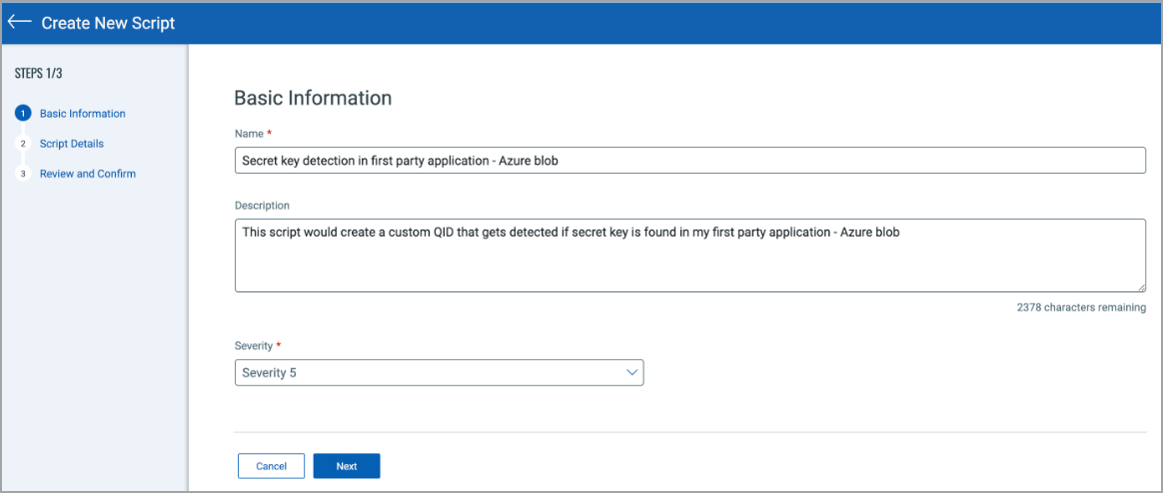Go to the Review and Confirm step
1163x493 pixels.
click(88, 175)
